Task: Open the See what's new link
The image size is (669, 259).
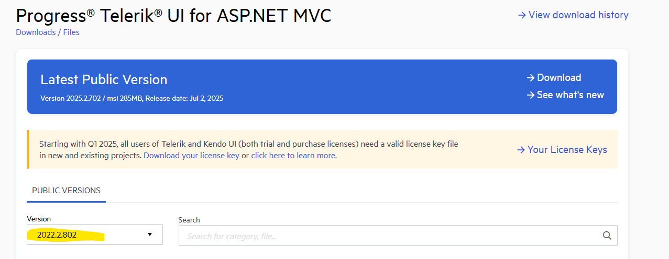Action: (x=570, y=95)
